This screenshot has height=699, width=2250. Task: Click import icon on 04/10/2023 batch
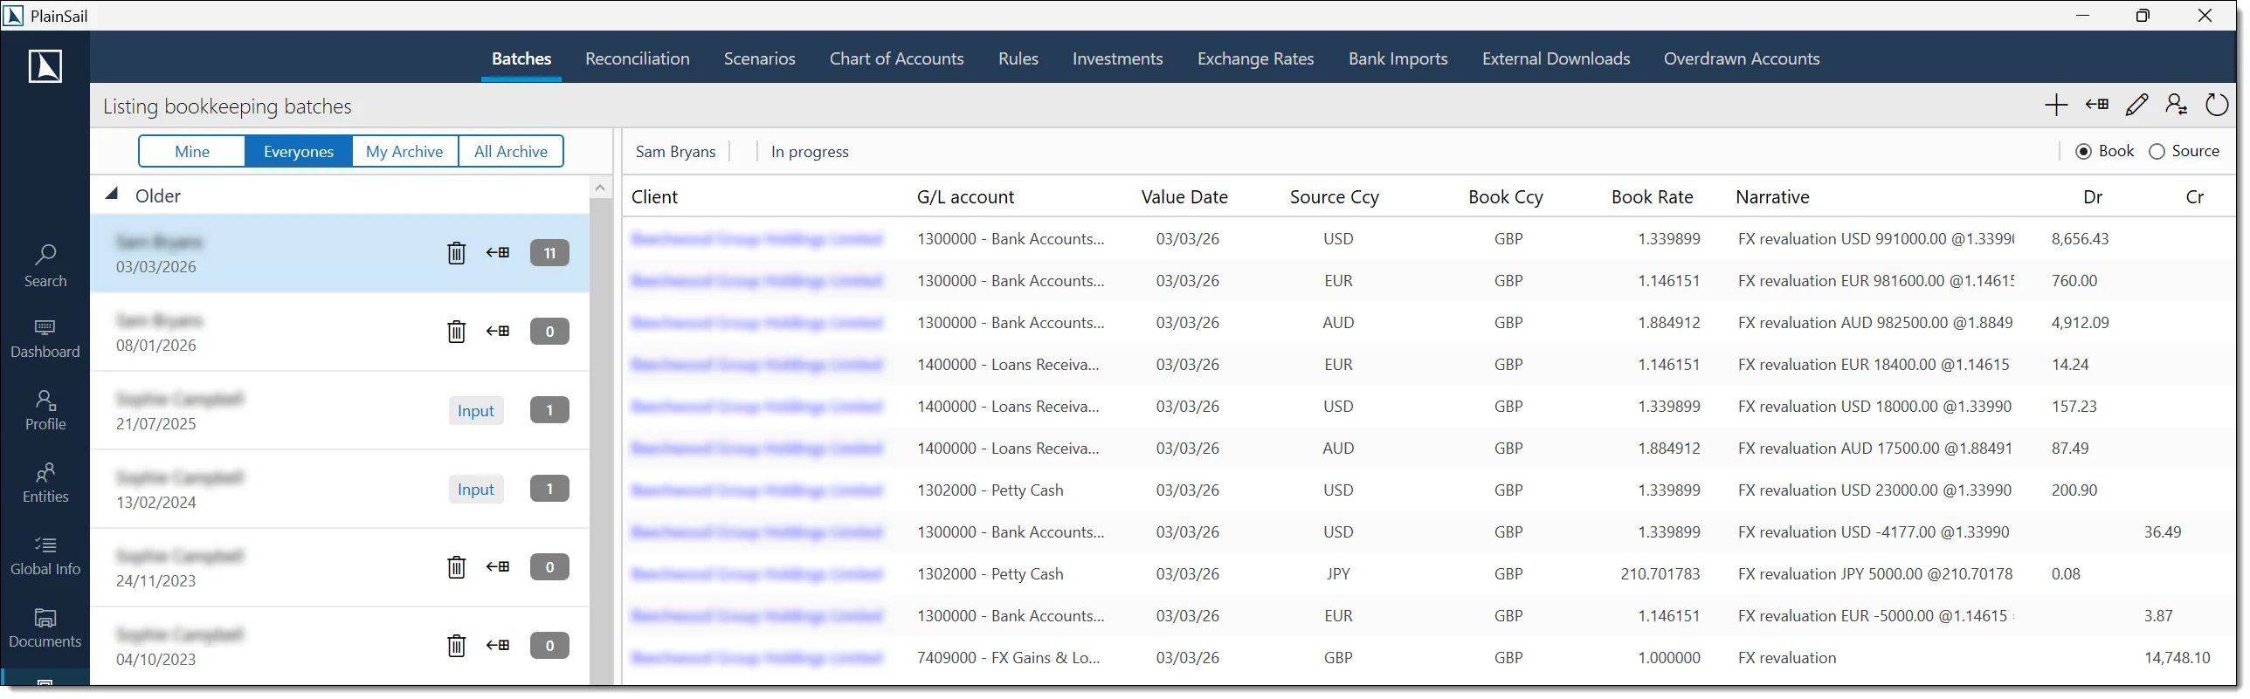[x=498, y=646]
